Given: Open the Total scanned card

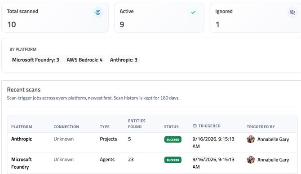Looking at the screenshot, I should click(55, 17).
